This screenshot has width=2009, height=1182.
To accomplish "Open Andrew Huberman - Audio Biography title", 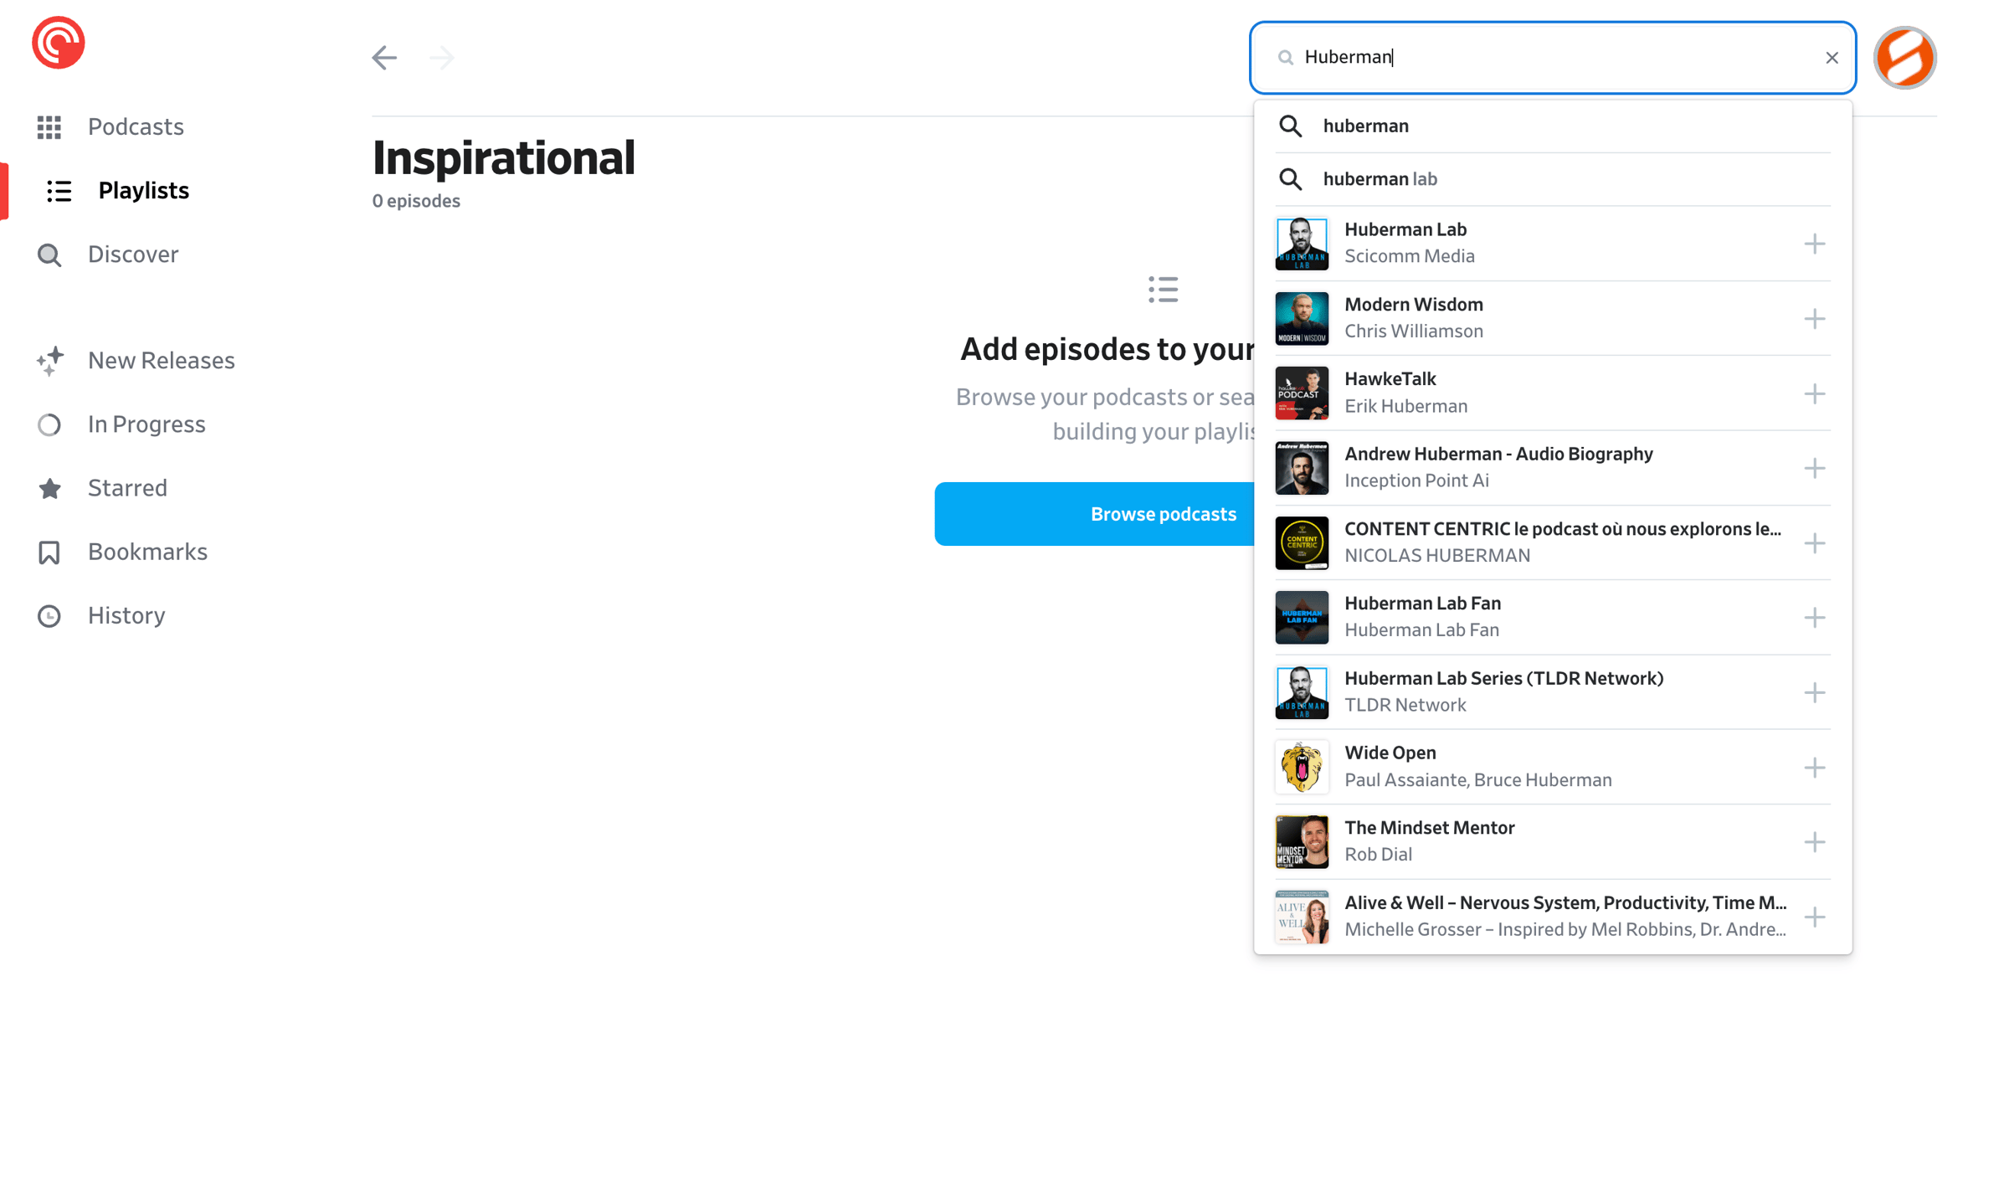I will point(1498,454).
